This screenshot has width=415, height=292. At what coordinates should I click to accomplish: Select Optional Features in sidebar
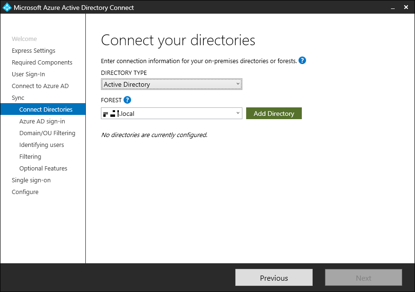(x=43, y=169)
